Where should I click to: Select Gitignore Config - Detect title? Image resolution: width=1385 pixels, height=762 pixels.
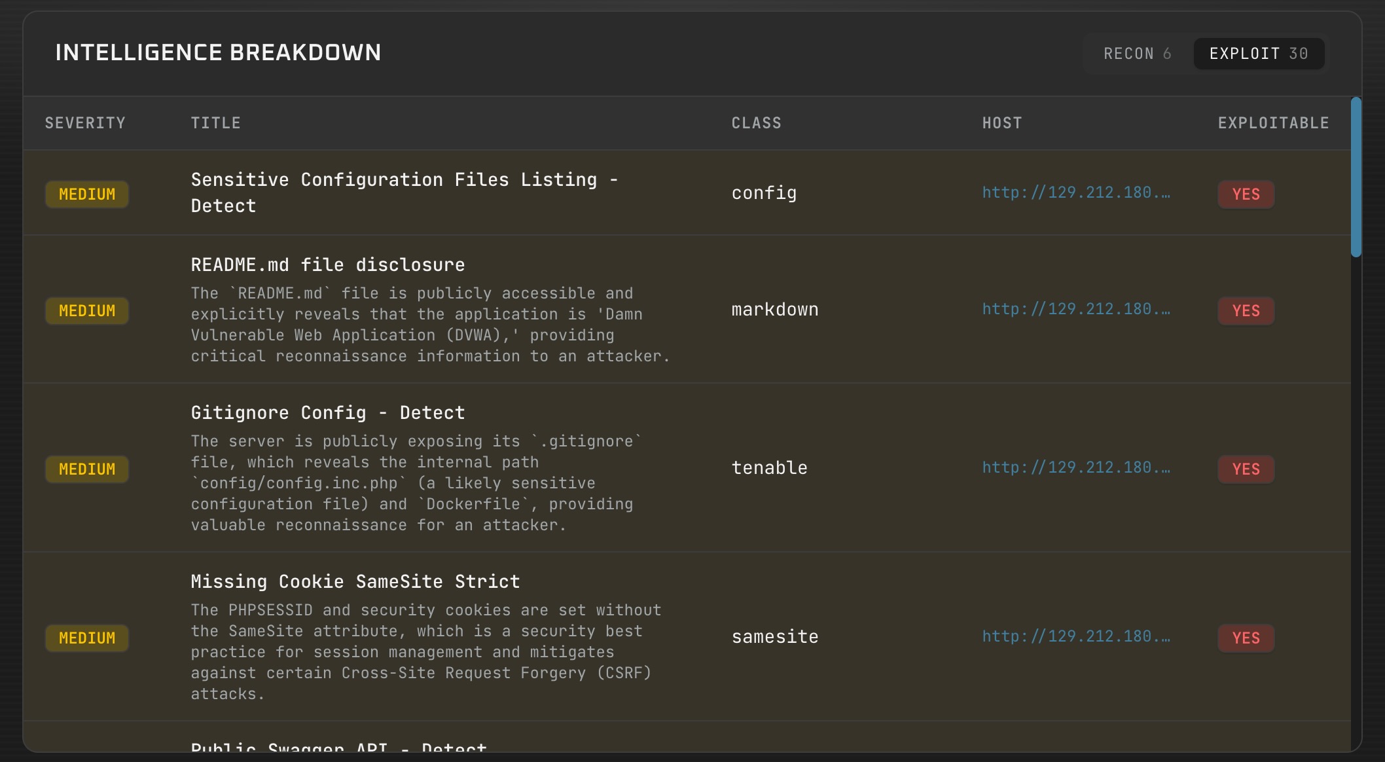[x=327, y=413]
